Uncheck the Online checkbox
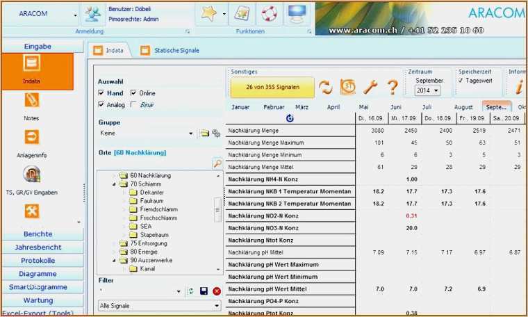The width and height of the screenshot is (528, 317). coord(133,93)
